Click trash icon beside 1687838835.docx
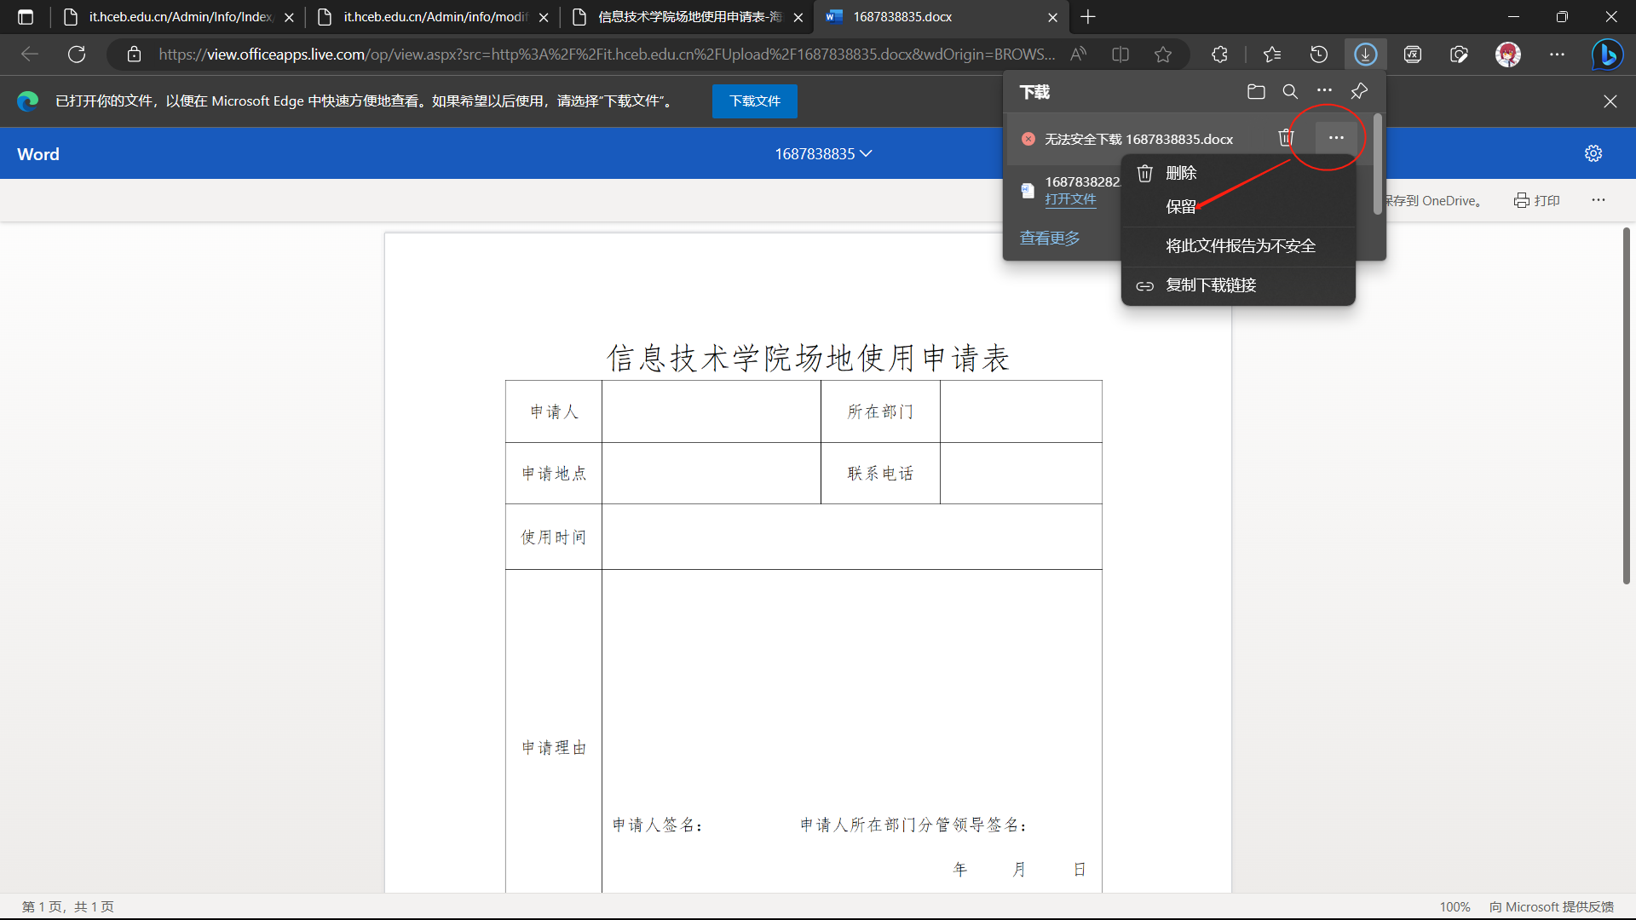Image resolution: width=1636 pixels, height=920 pixels. (x=1286, y=138)
